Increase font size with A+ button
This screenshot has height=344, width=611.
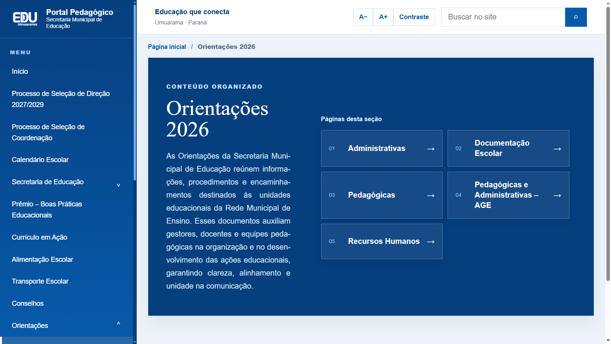383,17
